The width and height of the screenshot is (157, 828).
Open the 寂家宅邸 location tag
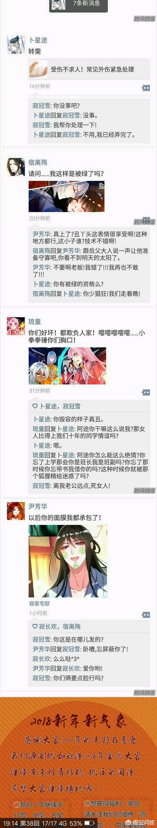[x=39, y=604]
